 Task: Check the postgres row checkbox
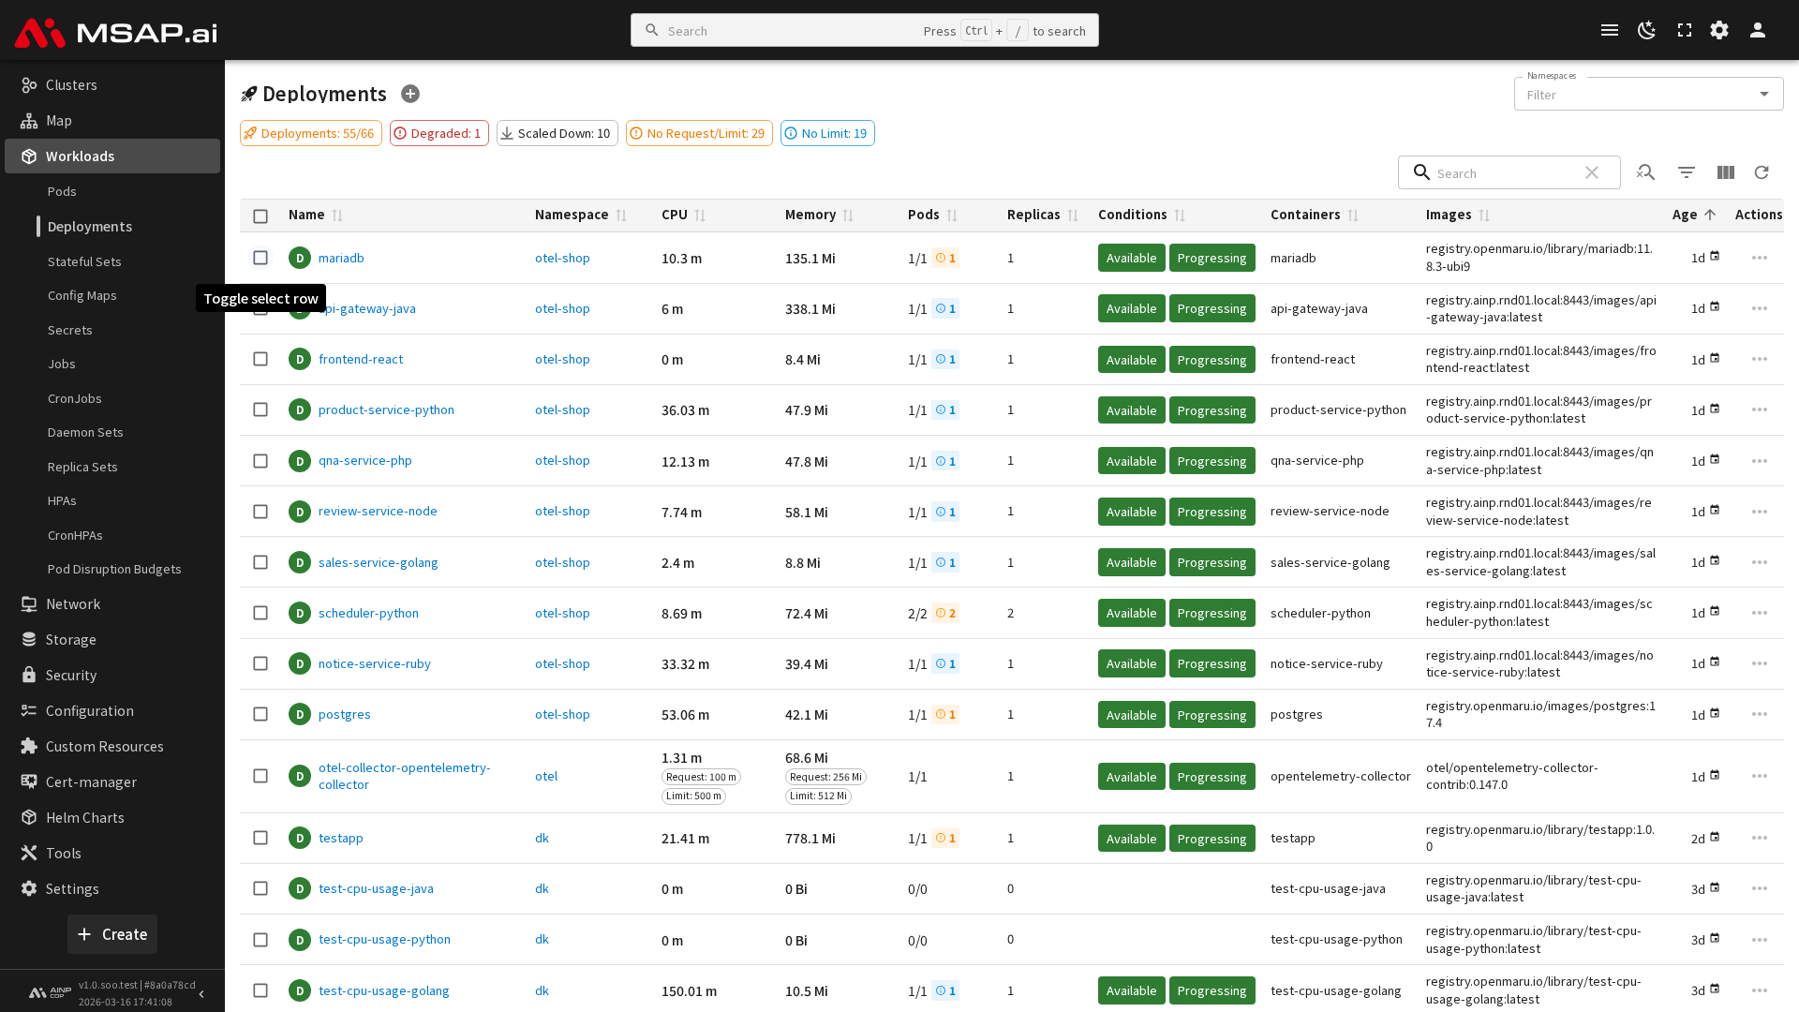click(x=260, y=714)
